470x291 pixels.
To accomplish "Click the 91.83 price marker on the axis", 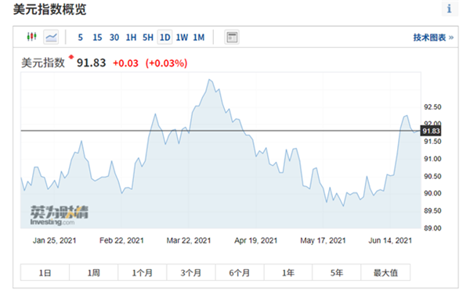I will coord(431,131).
